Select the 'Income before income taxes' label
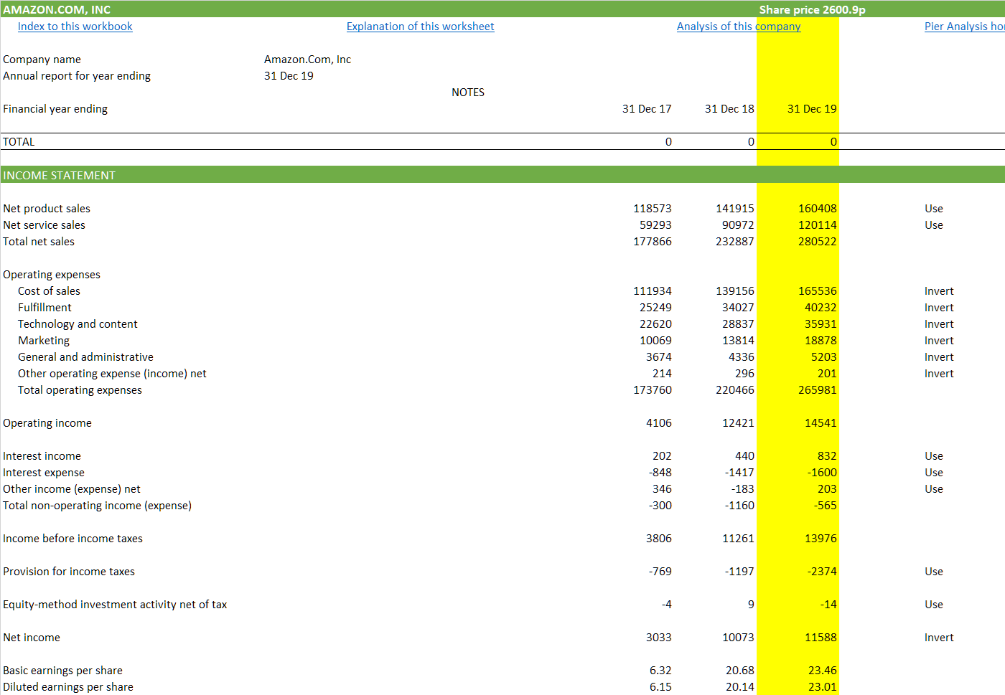This screenshot has height=695, width=1005. [73, 539]
